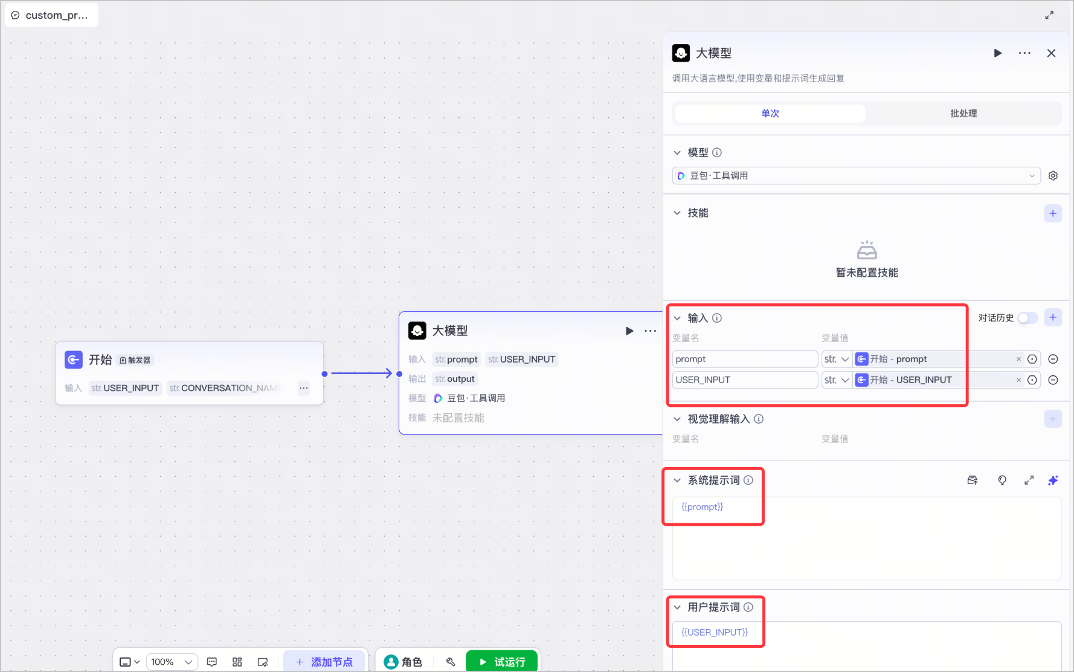Viewport: 1074px width, 672px height.
Task: Expand the system prompt editor
Action: click(1029, 480)
